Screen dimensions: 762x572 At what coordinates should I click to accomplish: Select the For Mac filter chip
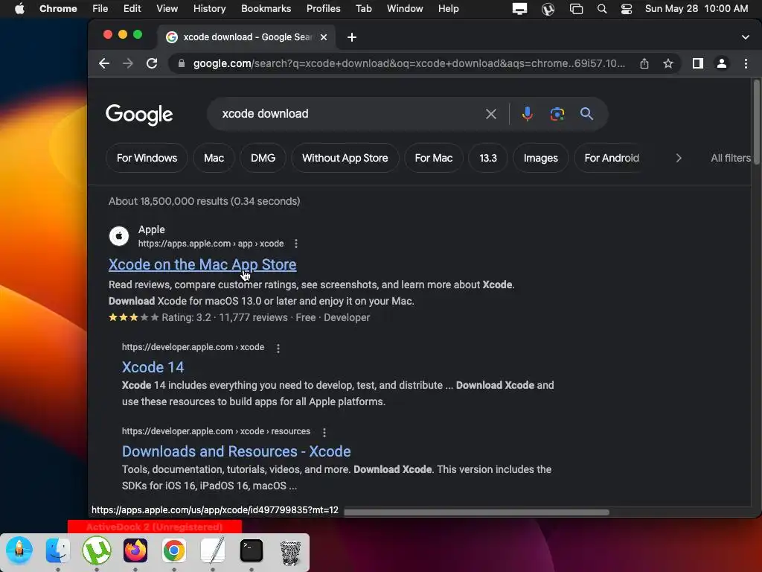pos(434,158)
